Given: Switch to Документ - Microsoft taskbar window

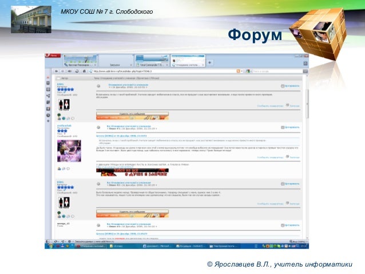Looking at the screenshot, I should [x=157, y=246].
